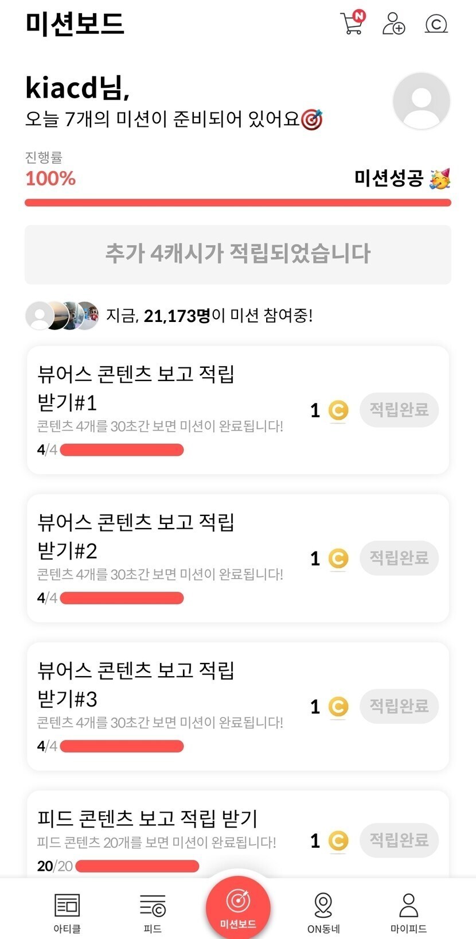Go to the 마이피드 tab
The height and width of the screenshot is (939, 476).
pyautogui.click(x=408, y=912)
